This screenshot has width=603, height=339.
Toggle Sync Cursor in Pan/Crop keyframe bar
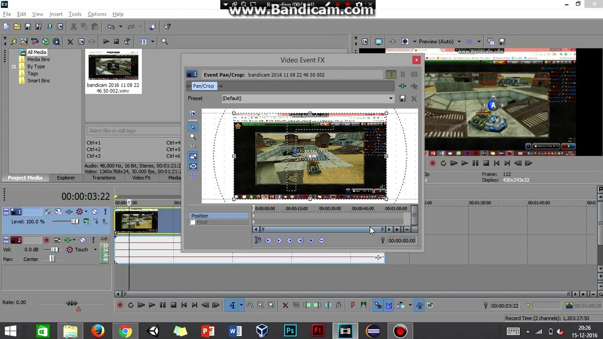point(257,241)
